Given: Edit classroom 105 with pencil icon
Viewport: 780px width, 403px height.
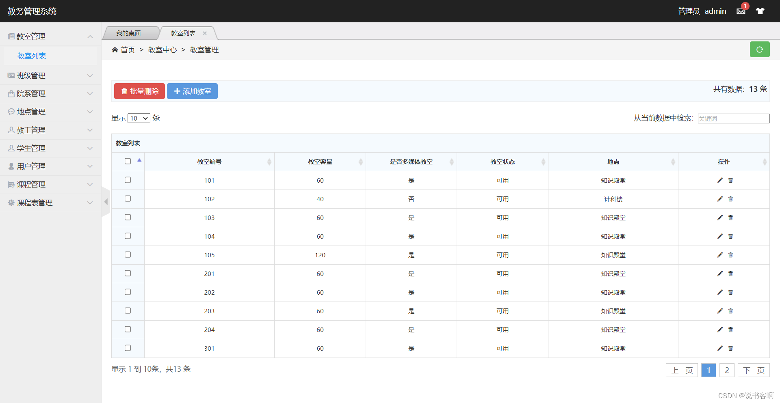Looking at the screenshot, I should 720,255.
